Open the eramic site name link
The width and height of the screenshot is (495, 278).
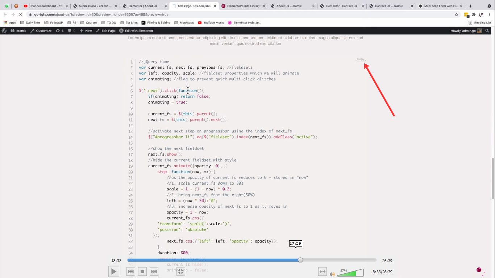click(x=18, y=31)
